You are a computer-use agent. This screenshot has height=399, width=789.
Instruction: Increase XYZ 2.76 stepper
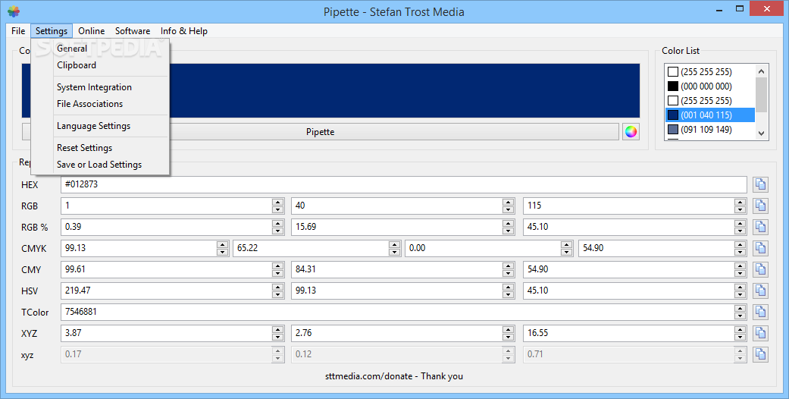pos(509,329)
